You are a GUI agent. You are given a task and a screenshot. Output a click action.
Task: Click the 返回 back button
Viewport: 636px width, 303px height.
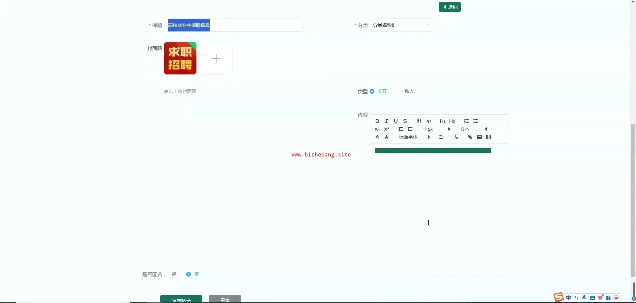(x=450, y=7)
